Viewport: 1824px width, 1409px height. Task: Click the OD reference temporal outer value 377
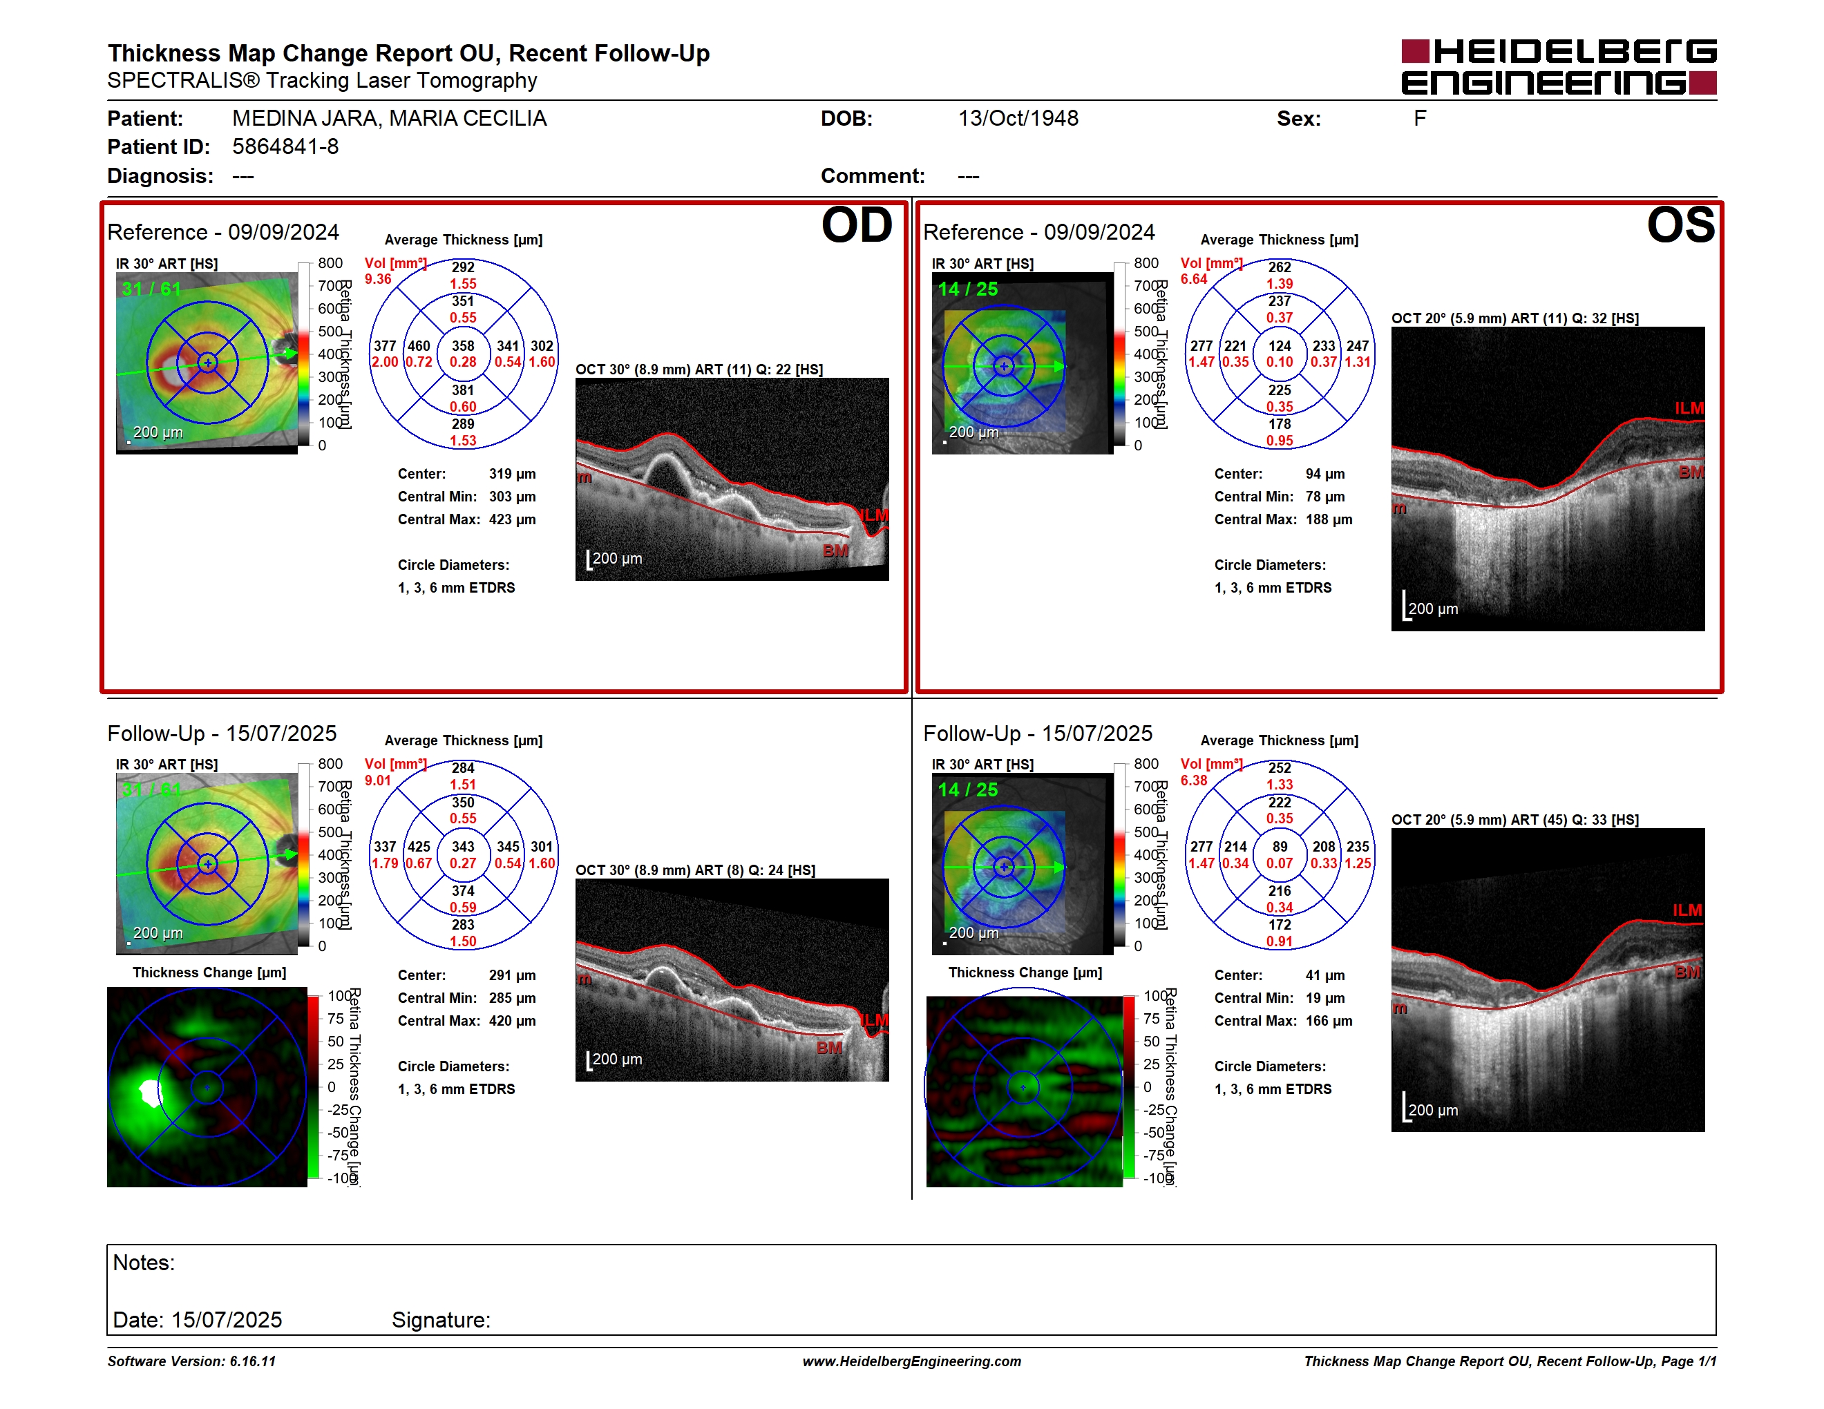point(385,345)
